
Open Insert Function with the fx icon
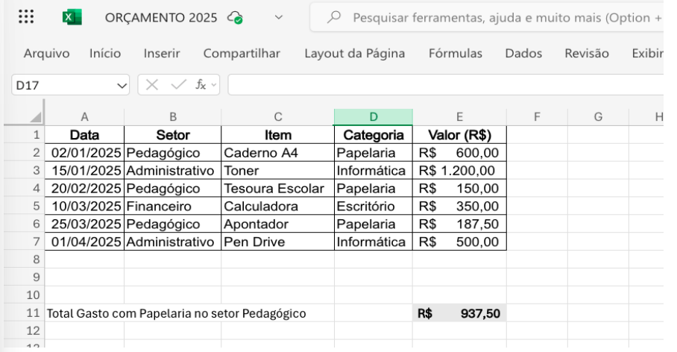(200, 85)
